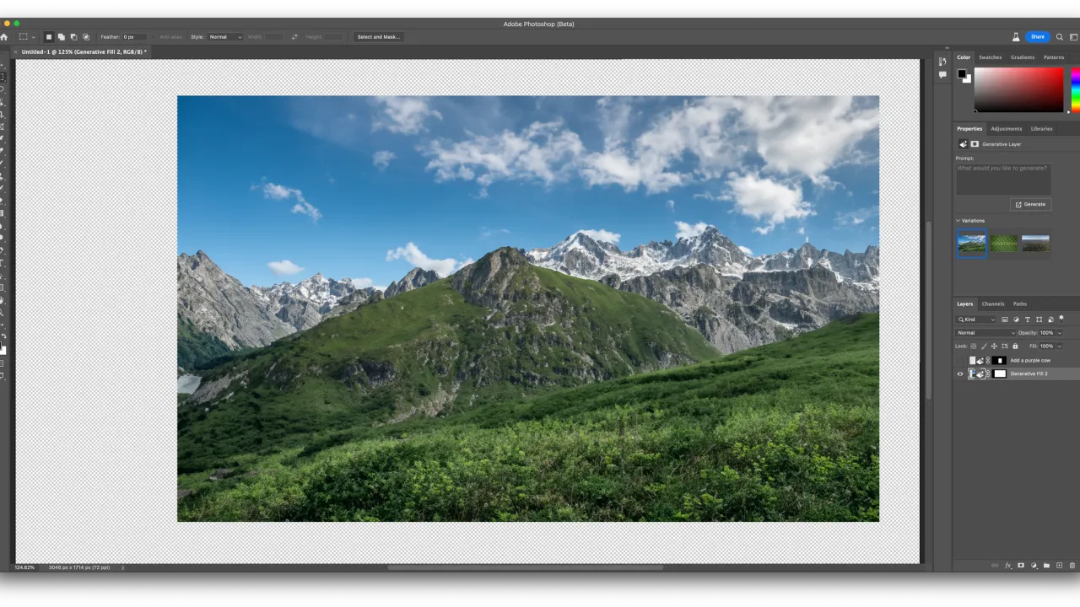
Task: Swap width and height arrows icon
Action: click(294, 37)
